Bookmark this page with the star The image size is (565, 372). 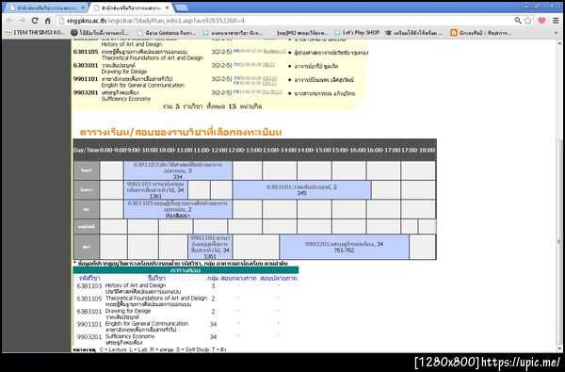[x=528, y=21]
